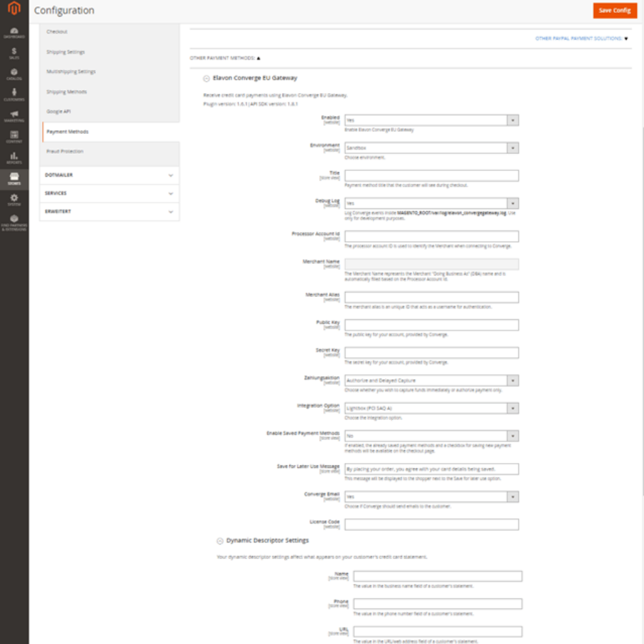Focus the descriptor Name field
The image size is (644, 644).
[438, 576]
